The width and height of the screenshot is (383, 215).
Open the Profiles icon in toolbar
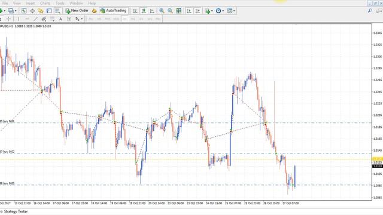pos(11,11)
